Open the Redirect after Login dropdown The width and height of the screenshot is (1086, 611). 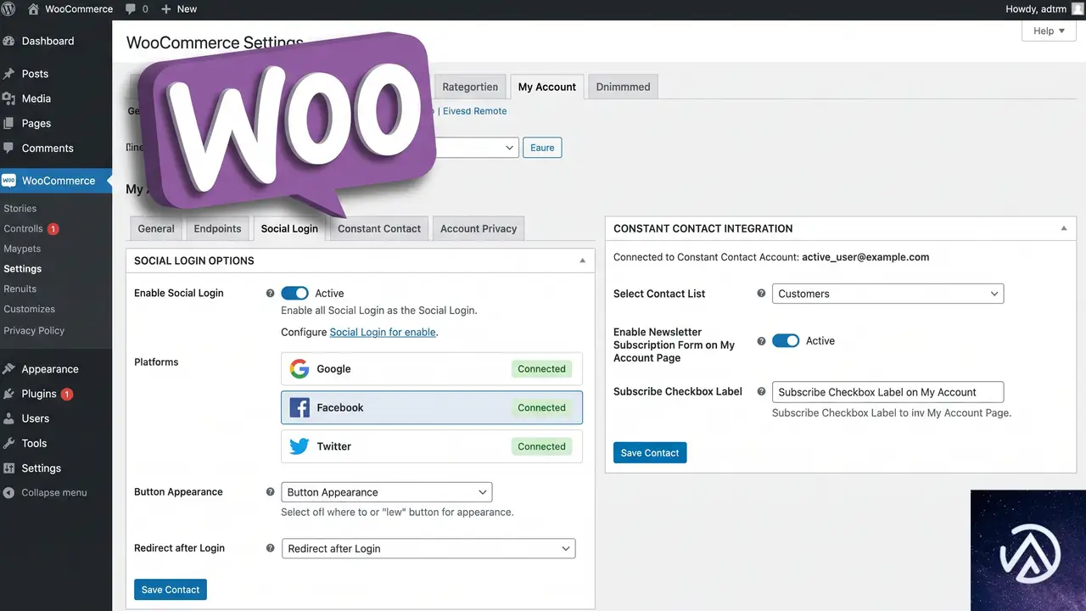tap(428, 549)
